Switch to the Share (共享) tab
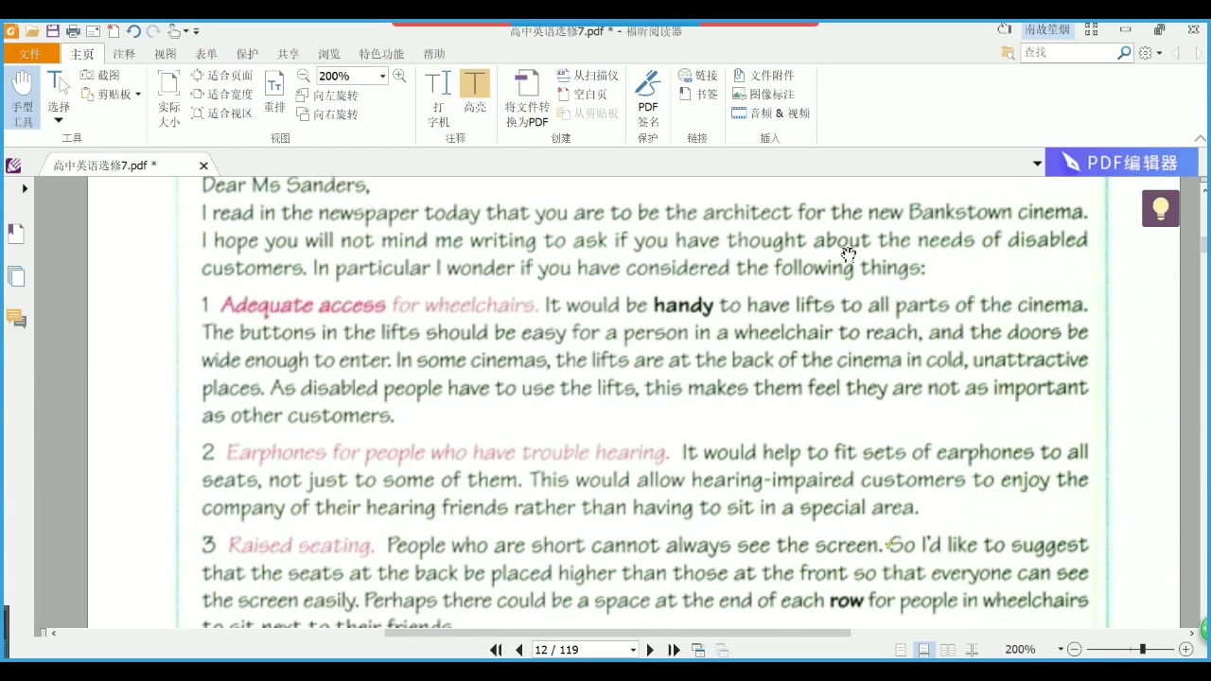Viewport: 1211px width, 681px height. (x=289, y=54)
